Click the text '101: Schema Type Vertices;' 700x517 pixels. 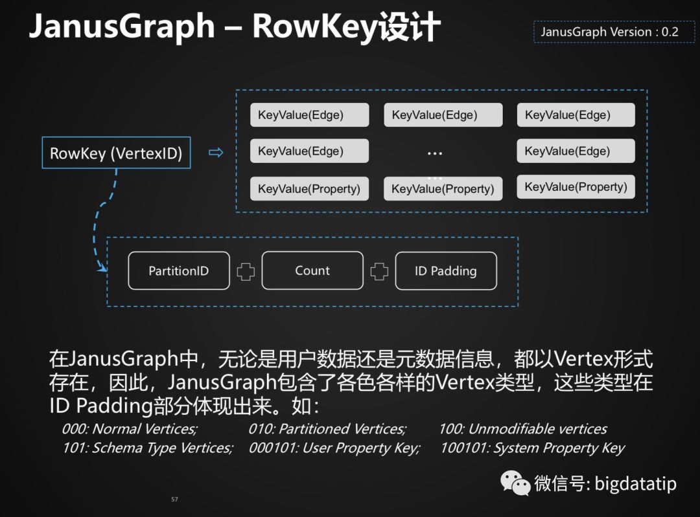148,448
